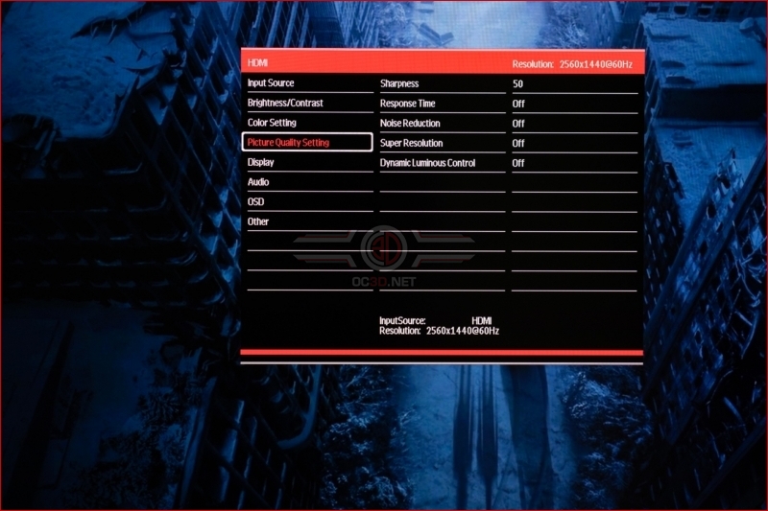Select the Picture Quality Setting menu item
Screen dimensions: 768x511
(307, 142)
